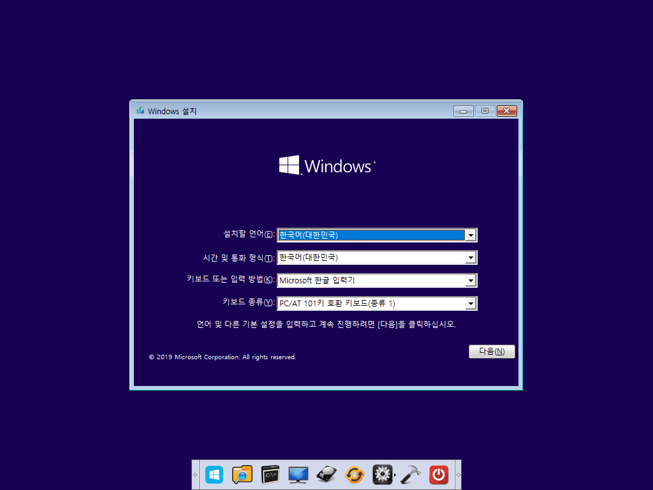Screen dimensions: 653x490
Task: Click the 다음(N) button
Action: click(x=492, y=352)
